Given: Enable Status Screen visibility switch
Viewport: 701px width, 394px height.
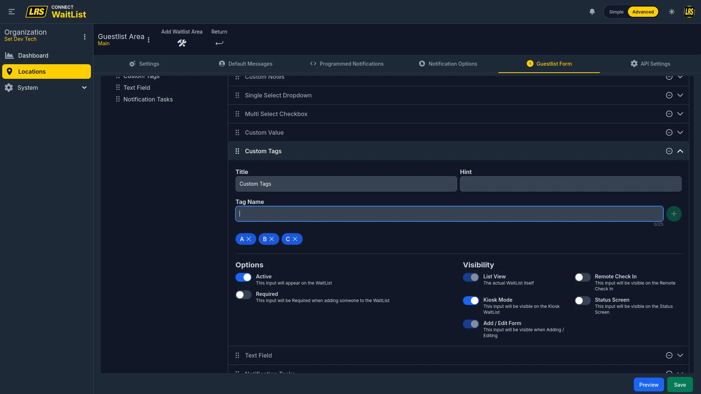Looking at the screenshot, I should click(582, 301).
